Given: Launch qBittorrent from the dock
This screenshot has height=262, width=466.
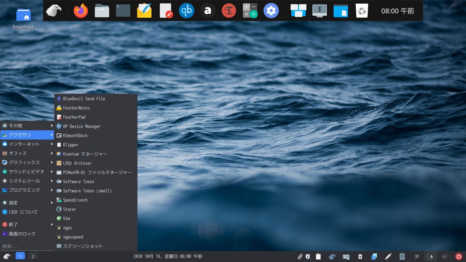Looking at the screenshot, I should tap(187, 11).
